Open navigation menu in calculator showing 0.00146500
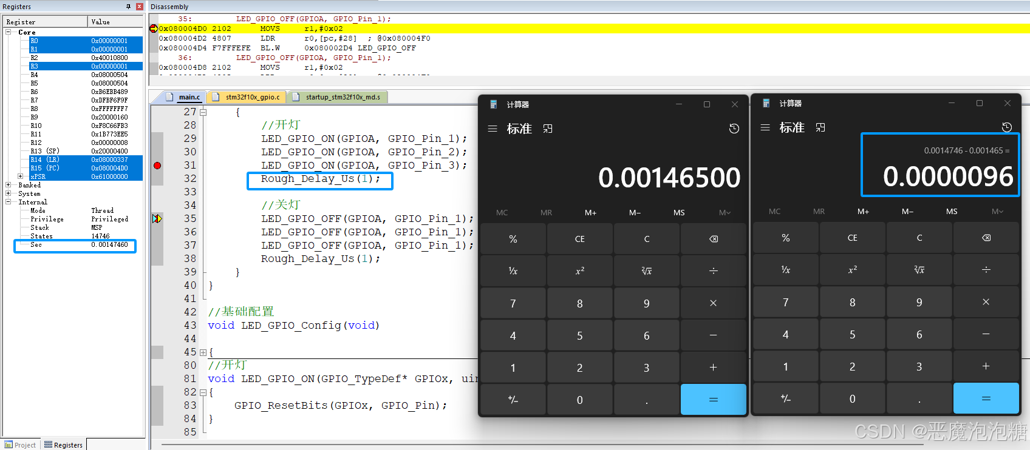The width and height of the screenshot is (1030, 450). pos(493,129)
